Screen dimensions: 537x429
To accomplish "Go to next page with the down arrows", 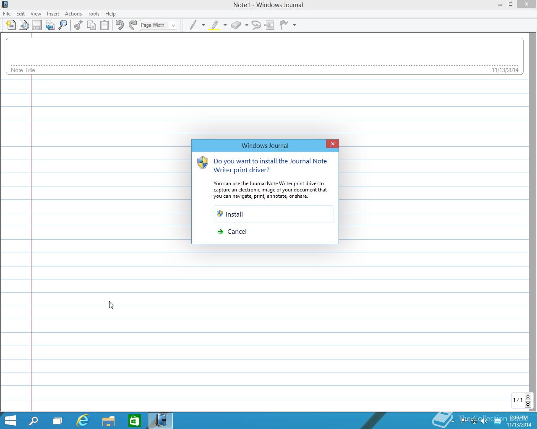I will (x=528, y=404).
